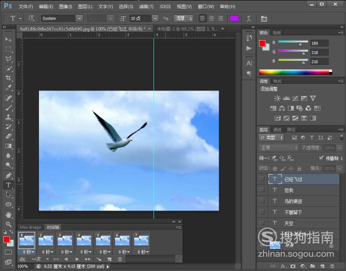Screen dimensions: 346x271
Task: Select the Gradient tool
Action: (x=8, y=146)
